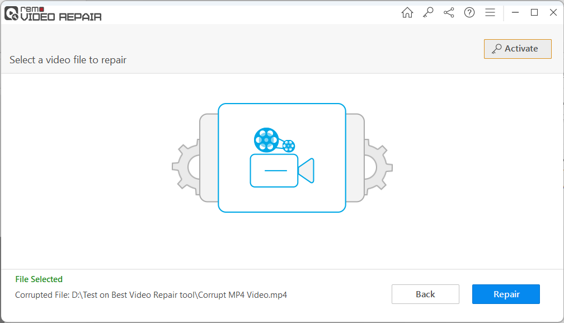Click the corrupted file path text
The image size is (564, 323).
(151, 295)
